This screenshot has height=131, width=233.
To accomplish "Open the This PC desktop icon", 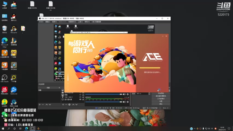I will 5,5.
